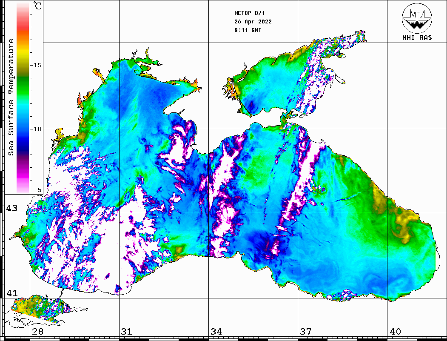Image resolution: width=447 pixels, height=341 pixels.
Task: Click the '10' legend tick label
Action: tap(37, 129)
